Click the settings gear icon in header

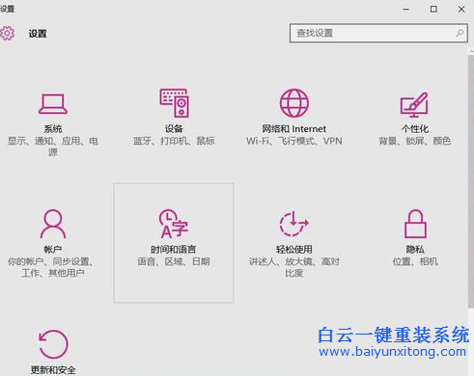pyautogui.click(x=7, y=33)
